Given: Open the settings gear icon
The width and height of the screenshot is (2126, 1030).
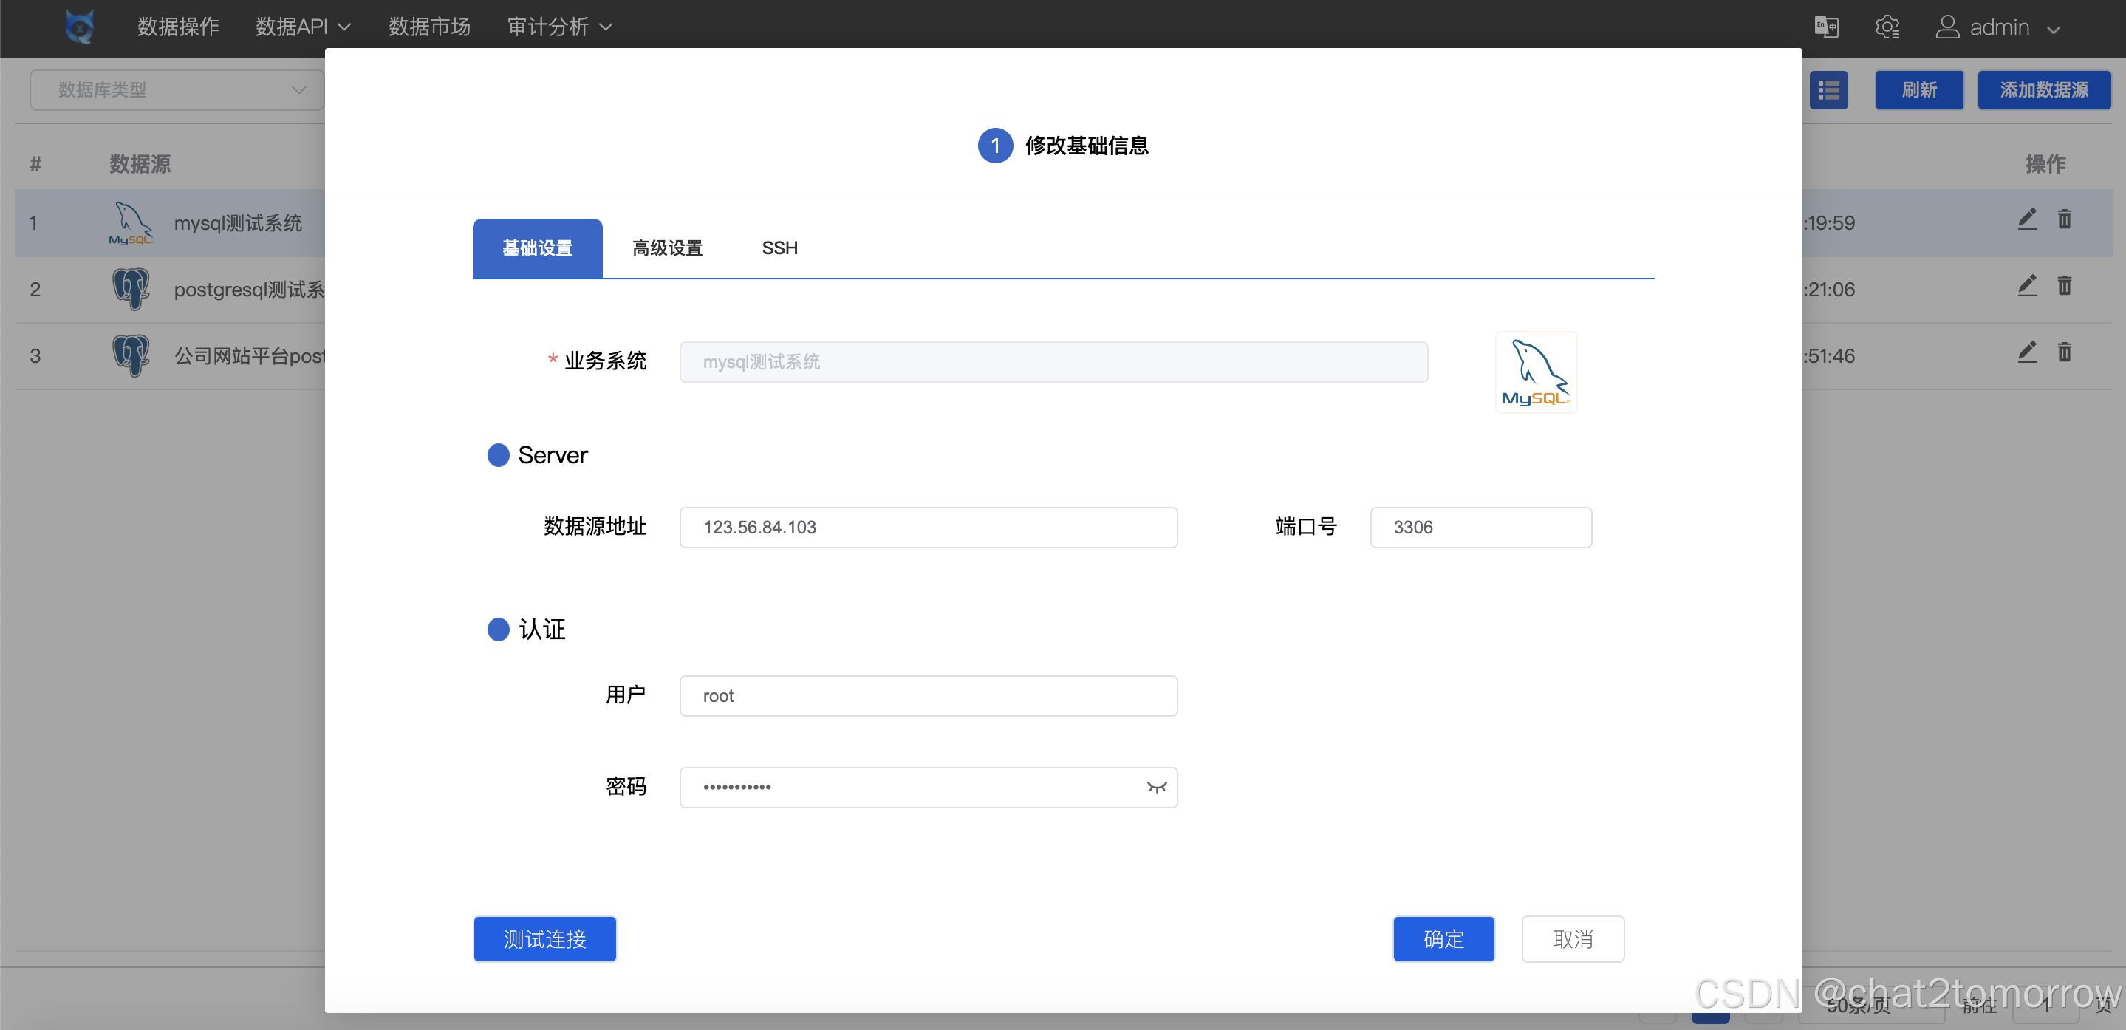Looking at the screenshot, I should point(1887,27).
